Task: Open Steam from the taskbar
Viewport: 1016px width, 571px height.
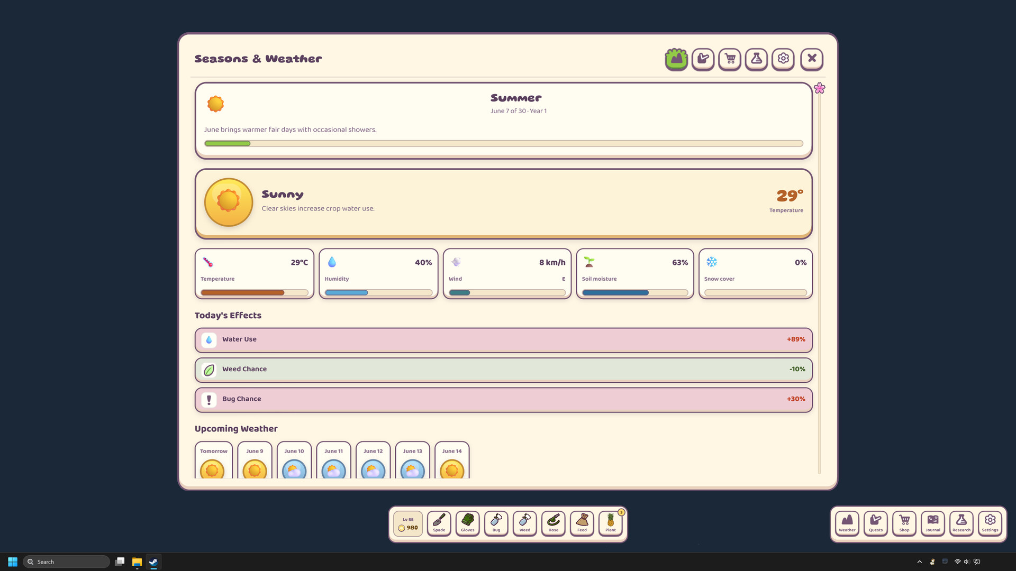Action: [153, 561]
